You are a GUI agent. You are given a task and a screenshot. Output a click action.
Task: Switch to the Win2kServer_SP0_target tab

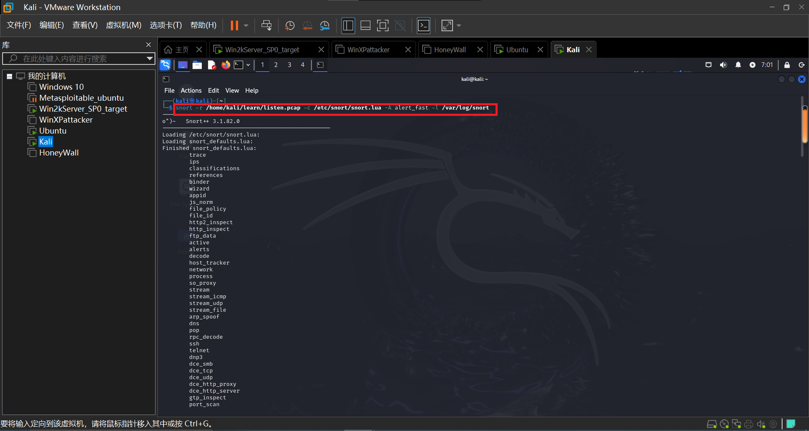pos(262,50)
